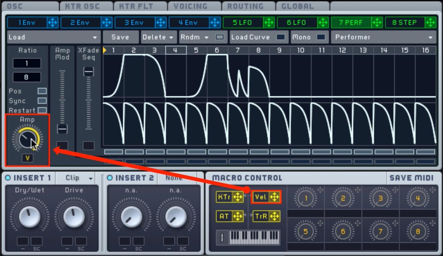Click the yellow play marker at step 1

coord(105,50)
